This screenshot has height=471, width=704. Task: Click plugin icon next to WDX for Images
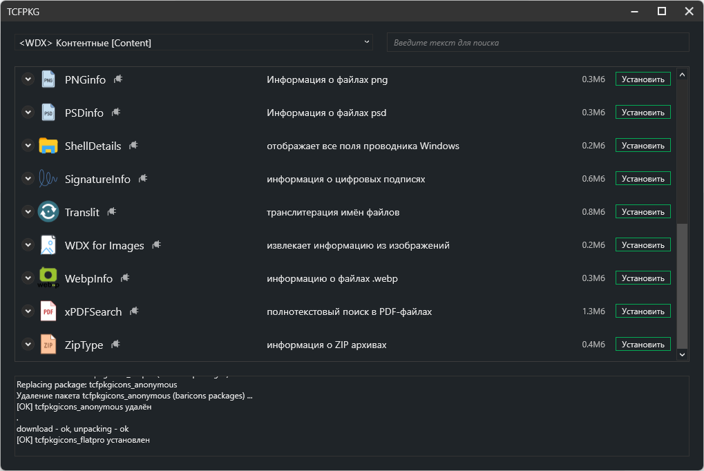coord(158,244)
